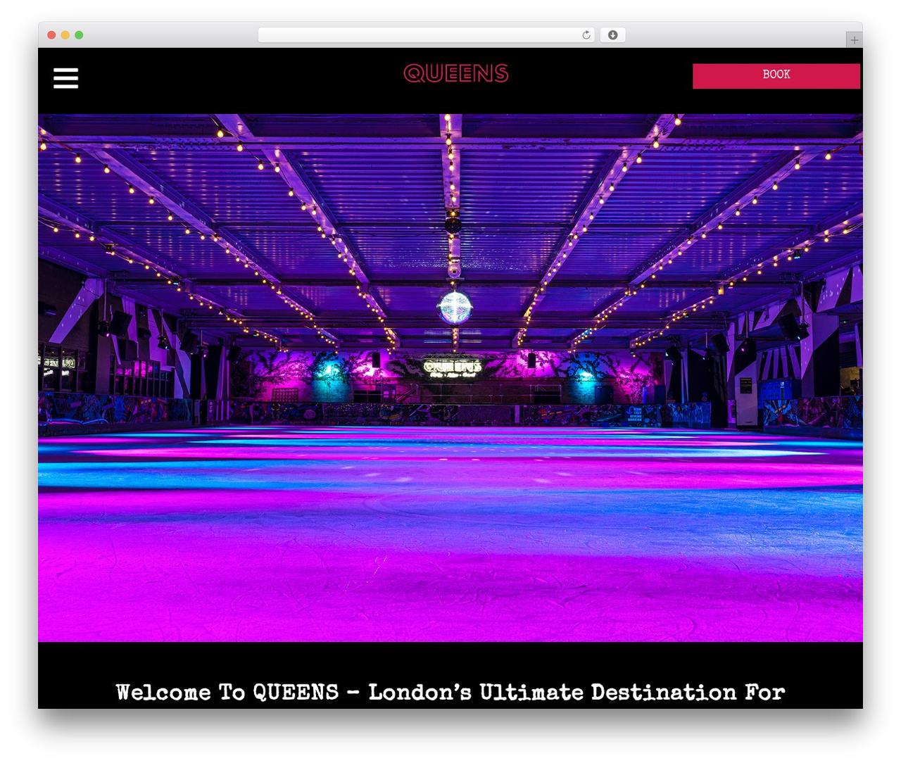
Task: Click the ice rink hero image
Action: click(x=450, y=378)
